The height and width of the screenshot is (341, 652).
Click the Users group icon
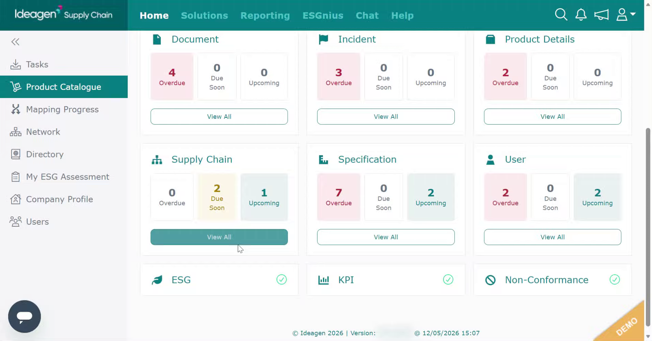point(16,222)
